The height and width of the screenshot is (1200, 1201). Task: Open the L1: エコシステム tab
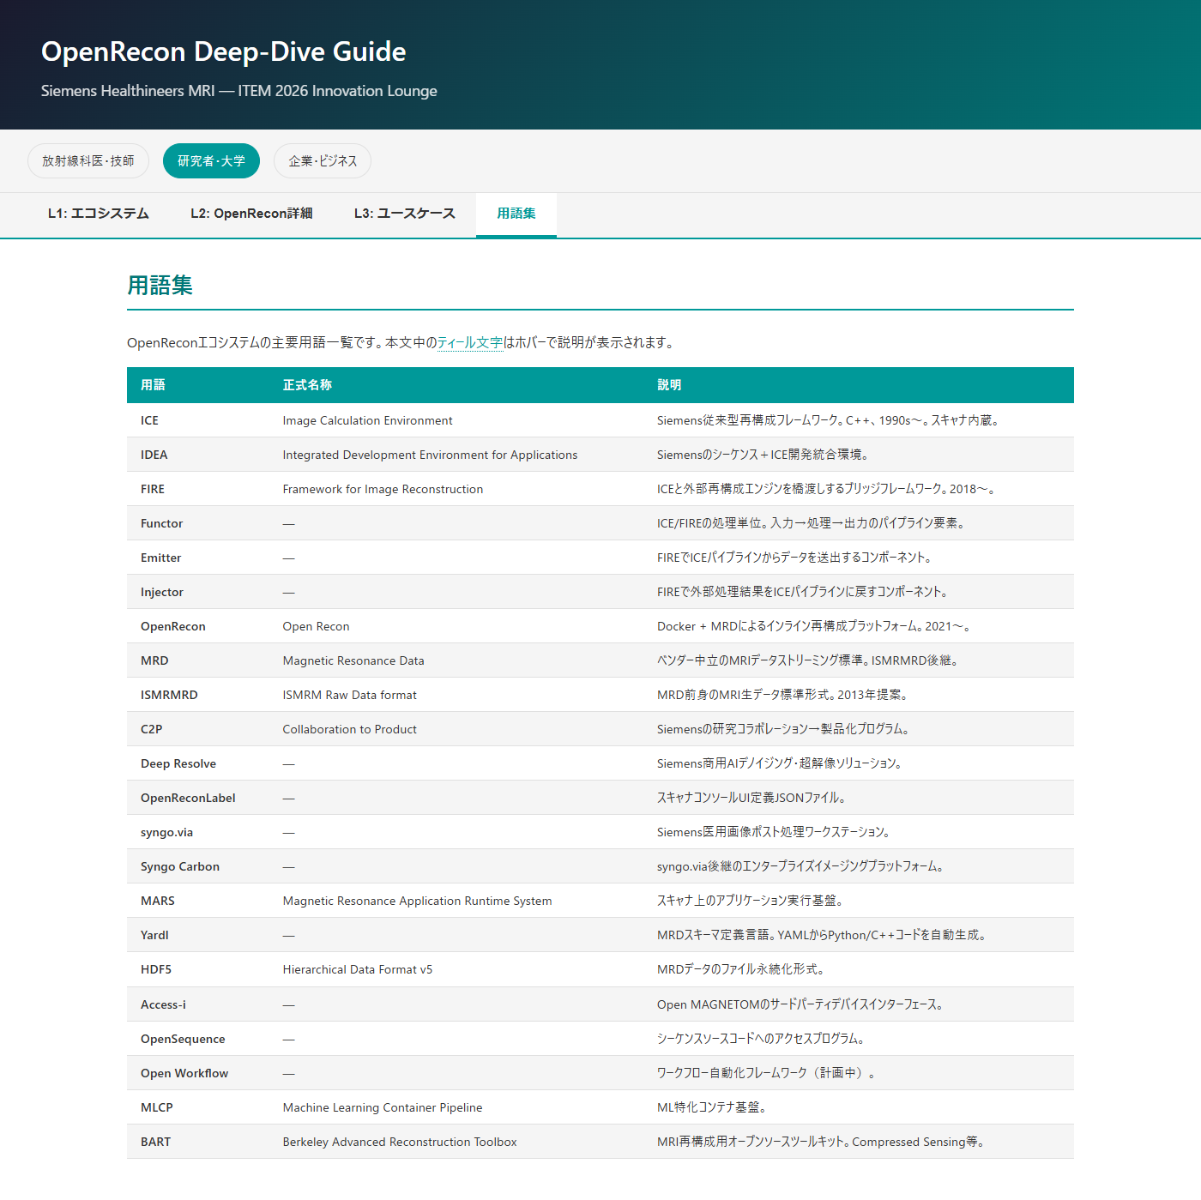99,214
